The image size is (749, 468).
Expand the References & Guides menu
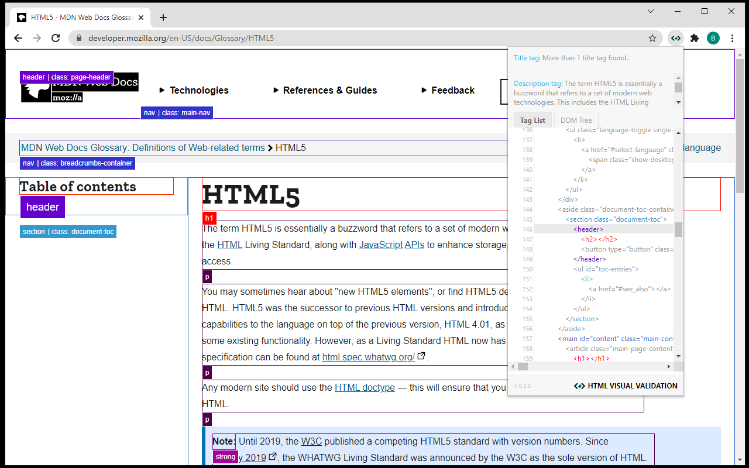325,90
